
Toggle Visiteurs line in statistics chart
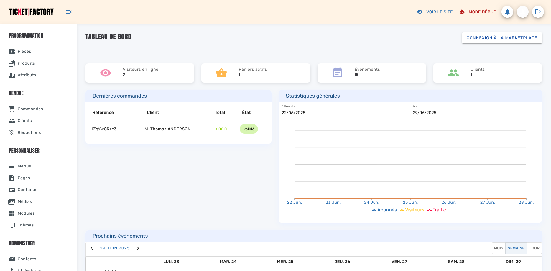click(412, 210)
